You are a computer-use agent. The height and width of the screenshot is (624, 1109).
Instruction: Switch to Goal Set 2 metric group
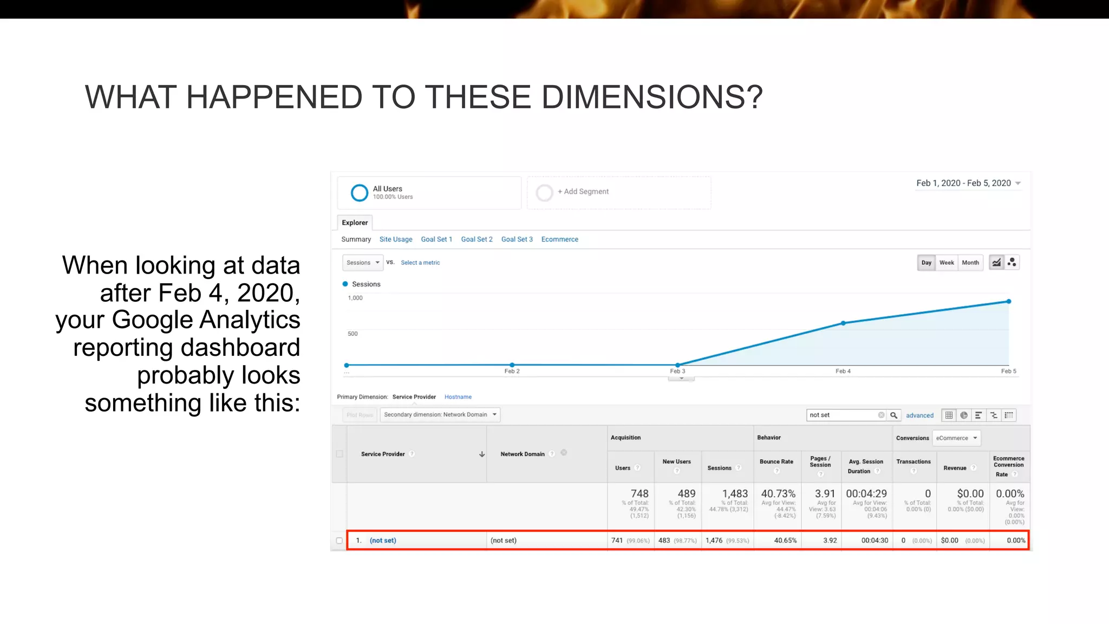pyautogui.click(x=477, y=239)
